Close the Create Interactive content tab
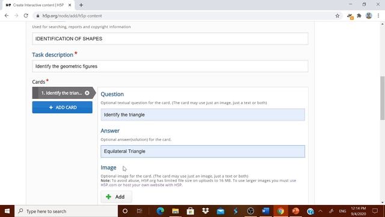 70,5
